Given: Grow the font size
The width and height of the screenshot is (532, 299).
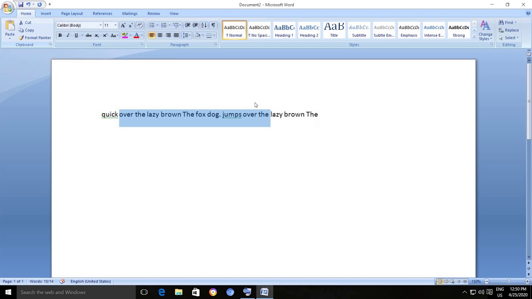Looking at the screenshot, I should (x=123, y=25).
